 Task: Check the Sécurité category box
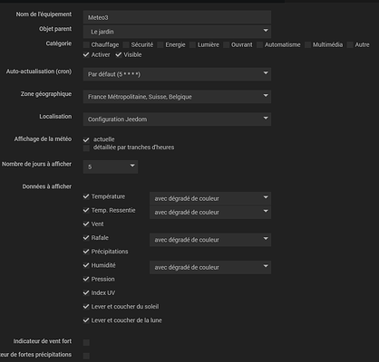pyautogui.click(x=126, y=45)
